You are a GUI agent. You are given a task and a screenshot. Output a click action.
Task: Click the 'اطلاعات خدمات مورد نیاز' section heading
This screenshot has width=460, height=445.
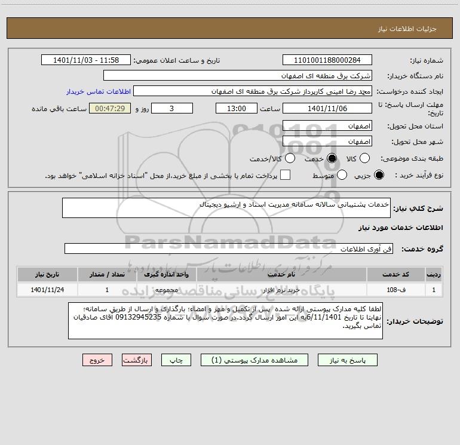point(400,228)
